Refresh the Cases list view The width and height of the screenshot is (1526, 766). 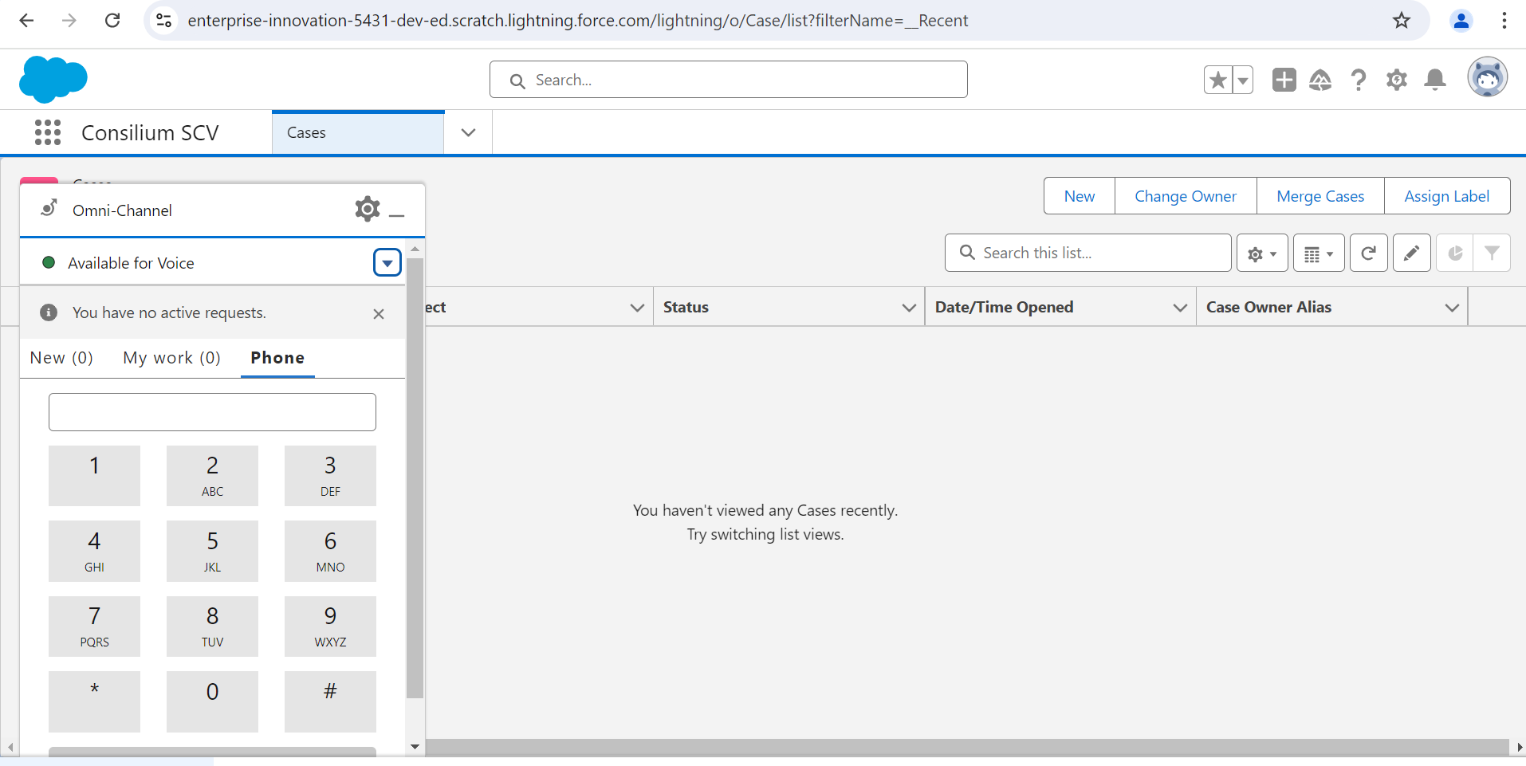click(1368, 253)
